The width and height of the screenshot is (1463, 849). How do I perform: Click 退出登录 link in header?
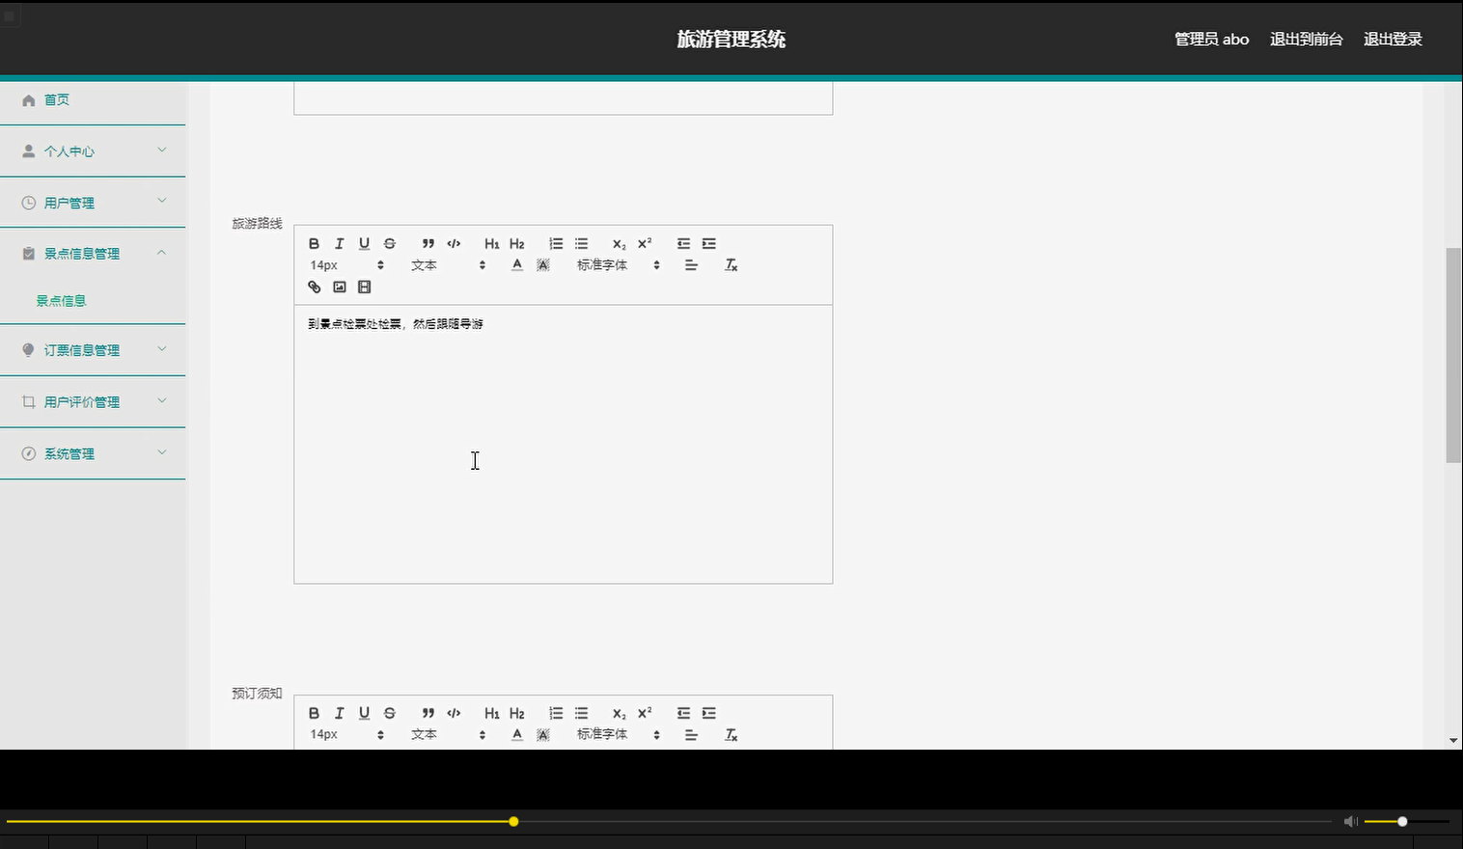click(x=1393, y=40)
